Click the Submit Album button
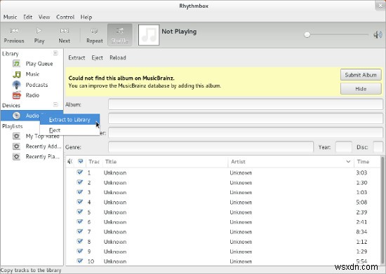Viewport: 386px width, 274px height. coord(361,75)
